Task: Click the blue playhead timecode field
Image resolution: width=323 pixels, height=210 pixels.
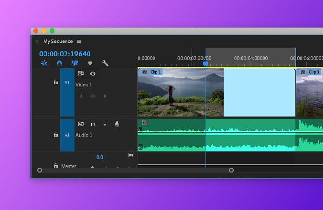Action: point(65,54)
